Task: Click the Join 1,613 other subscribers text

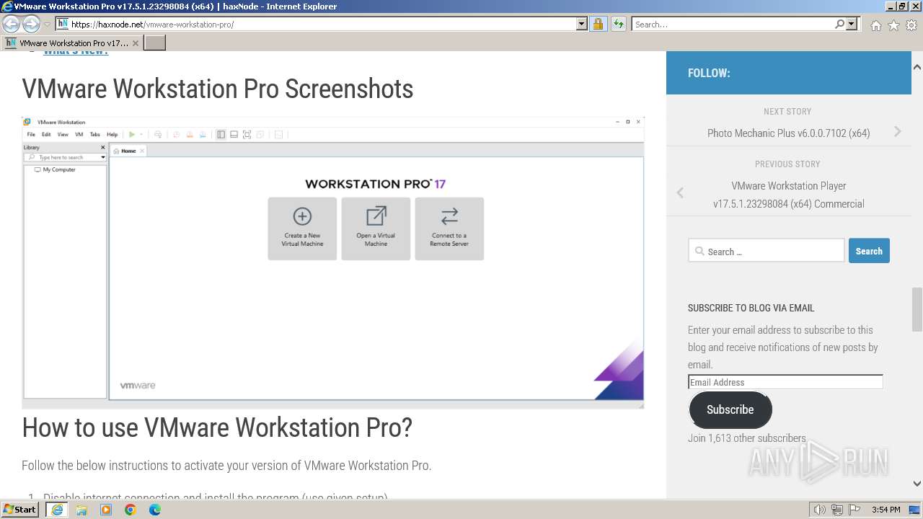Action: tap(747, 438)
